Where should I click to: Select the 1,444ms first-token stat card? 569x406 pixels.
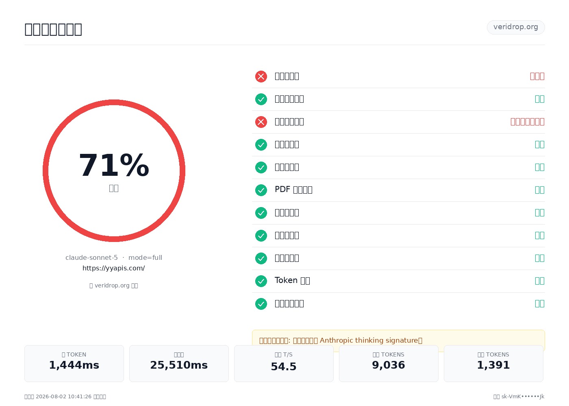pyautogui.click(x=74, y=363)
